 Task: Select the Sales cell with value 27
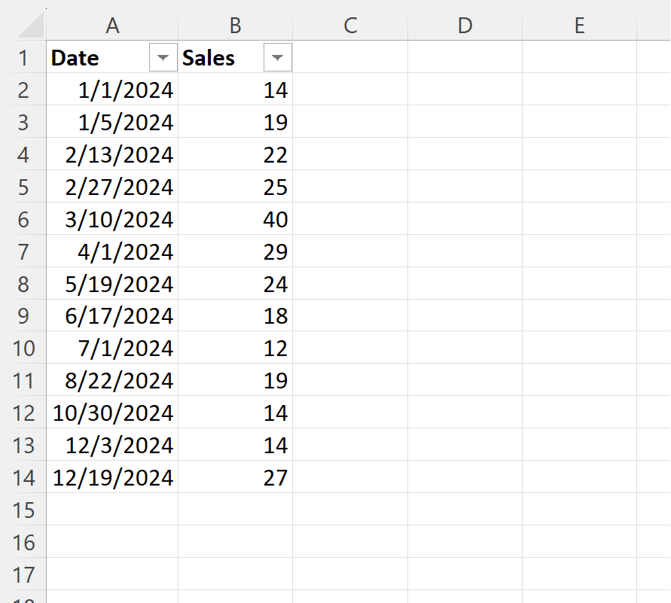pos(236,477)
